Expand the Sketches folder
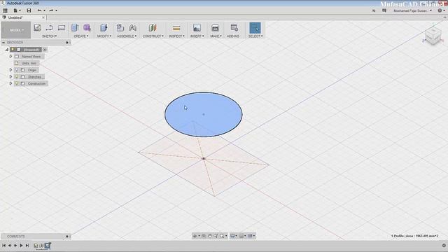Screen dimensions: 448x252 [x=11, y=77]
